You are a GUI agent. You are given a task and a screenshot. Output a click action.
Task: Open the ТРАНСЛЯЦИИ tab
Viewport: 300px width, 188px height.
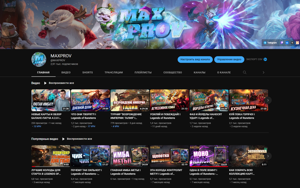(114, 72)
